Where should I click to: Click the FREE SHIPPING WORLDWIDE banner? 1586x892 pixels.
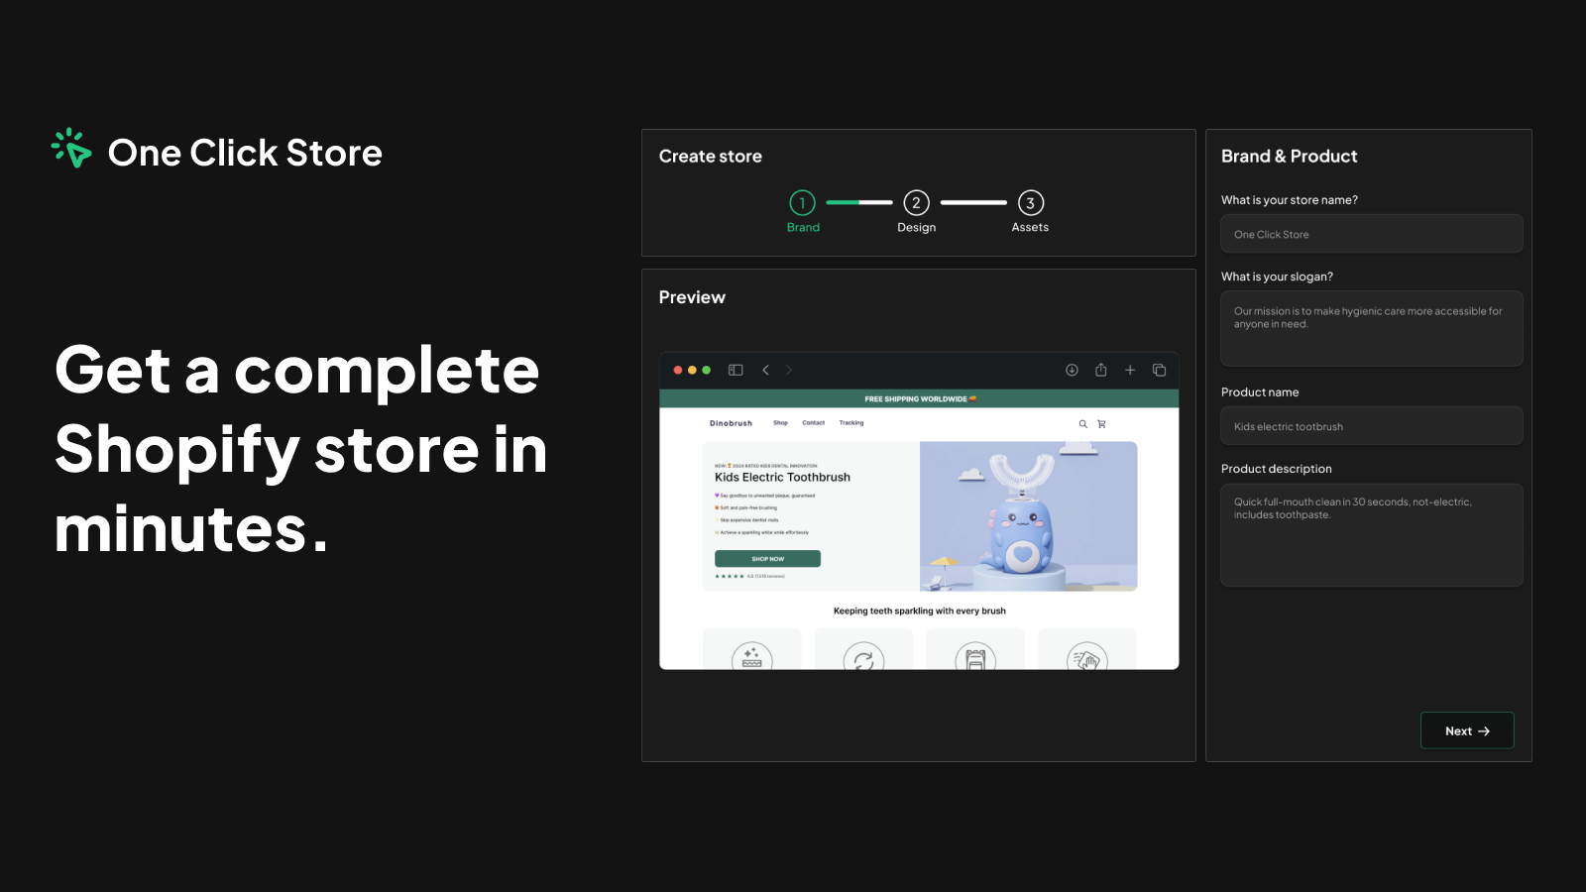click(919, 398)
